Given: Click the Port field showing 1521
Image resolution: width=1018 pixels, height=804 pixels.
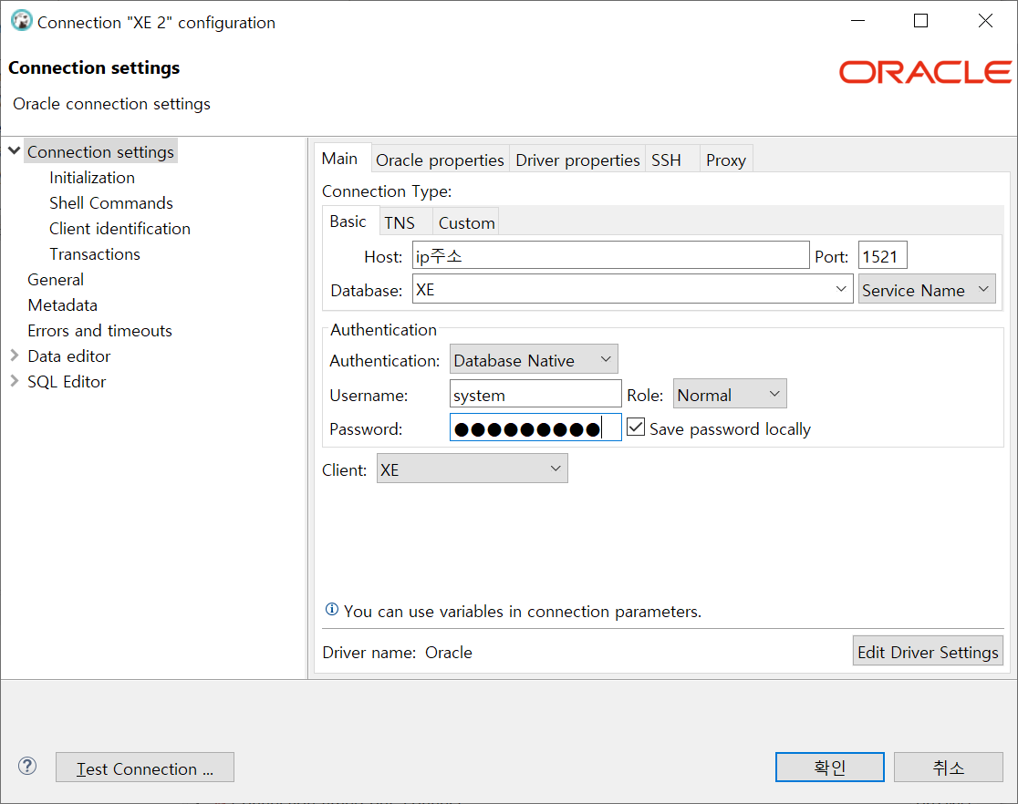Looking at the screenshot, I should (882, 255).
